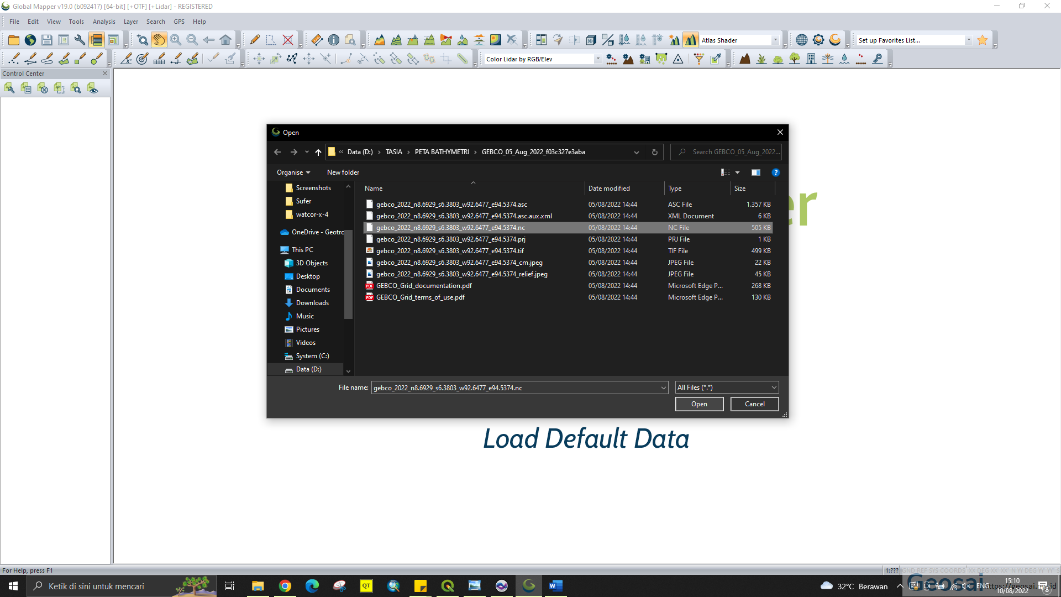This screenshot has width=1061, height=597.
Task: Open Configuration via the wrench icon
Action: click(x=79, y=39)
